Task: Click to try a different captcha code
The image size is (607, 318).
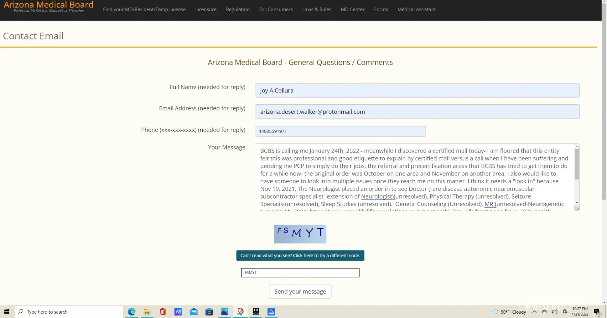Action: coord(300,256)
